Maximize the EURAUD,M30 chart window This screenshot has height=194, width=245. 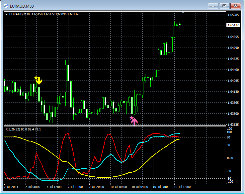(224, 6)
